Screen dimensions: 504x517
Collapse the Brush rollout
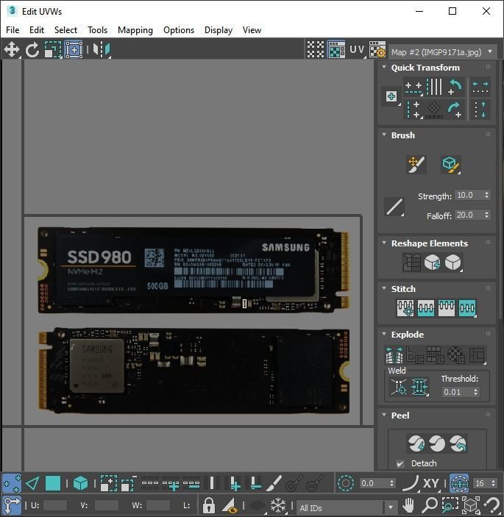(384, 135)
